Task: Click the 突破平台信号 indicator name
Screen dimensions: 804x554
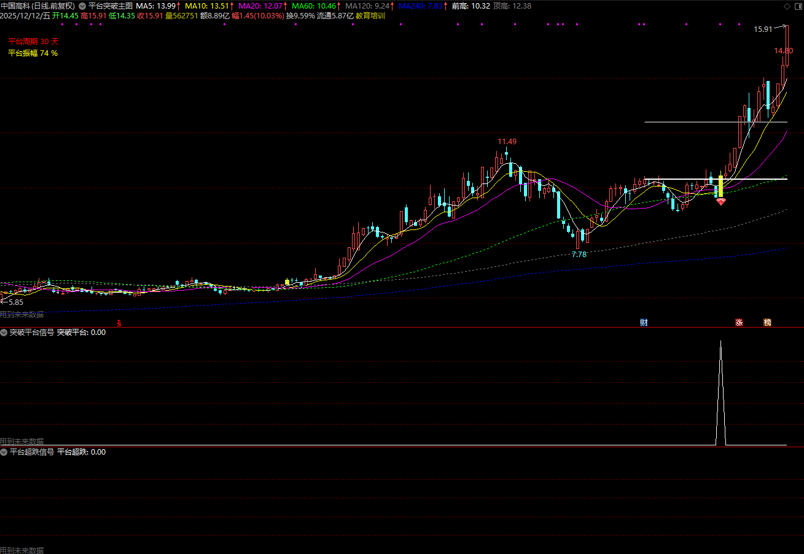Action: pos(32,333)
